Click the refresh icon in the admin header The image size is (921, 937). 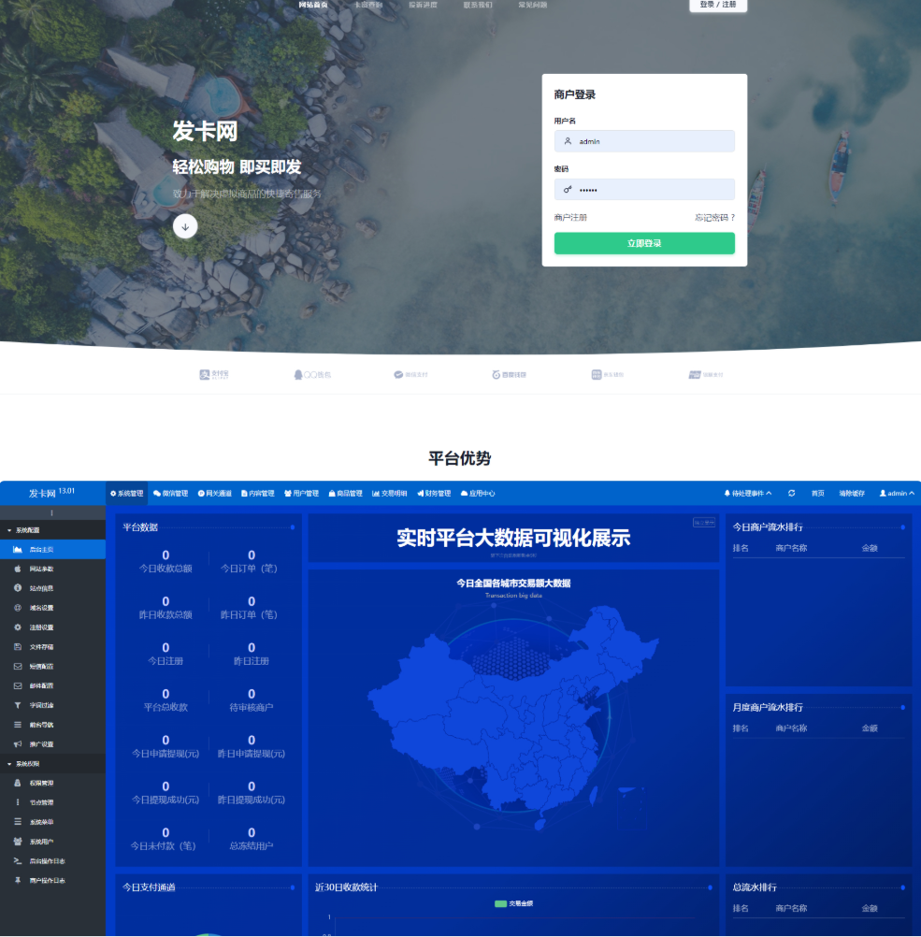(x=792, y=493)
